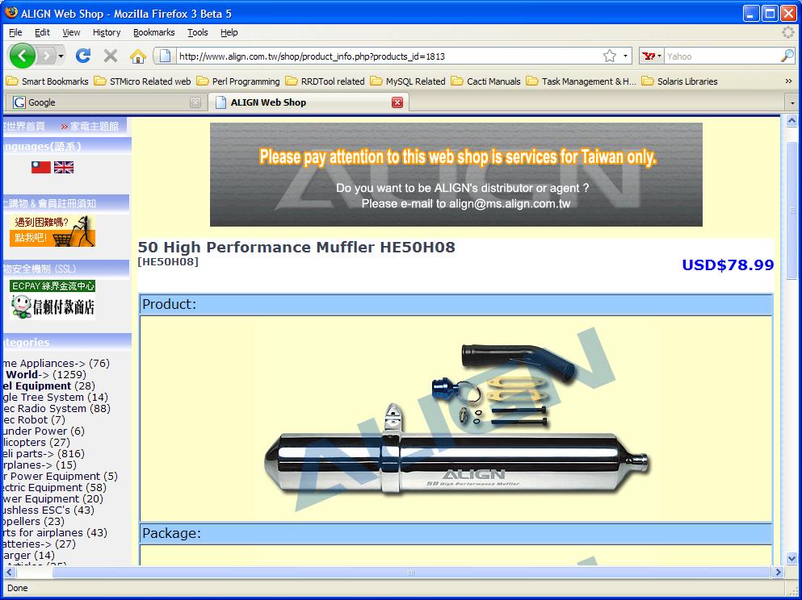802x600 pixels.
Task: Click the search magnifier icon
Action: tap(787, 56)
